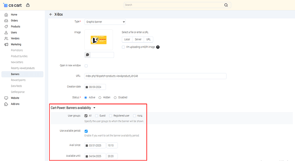Click the back arrow next to X-Box
This screenshot has height=161, width=295.
click(50, 14)
